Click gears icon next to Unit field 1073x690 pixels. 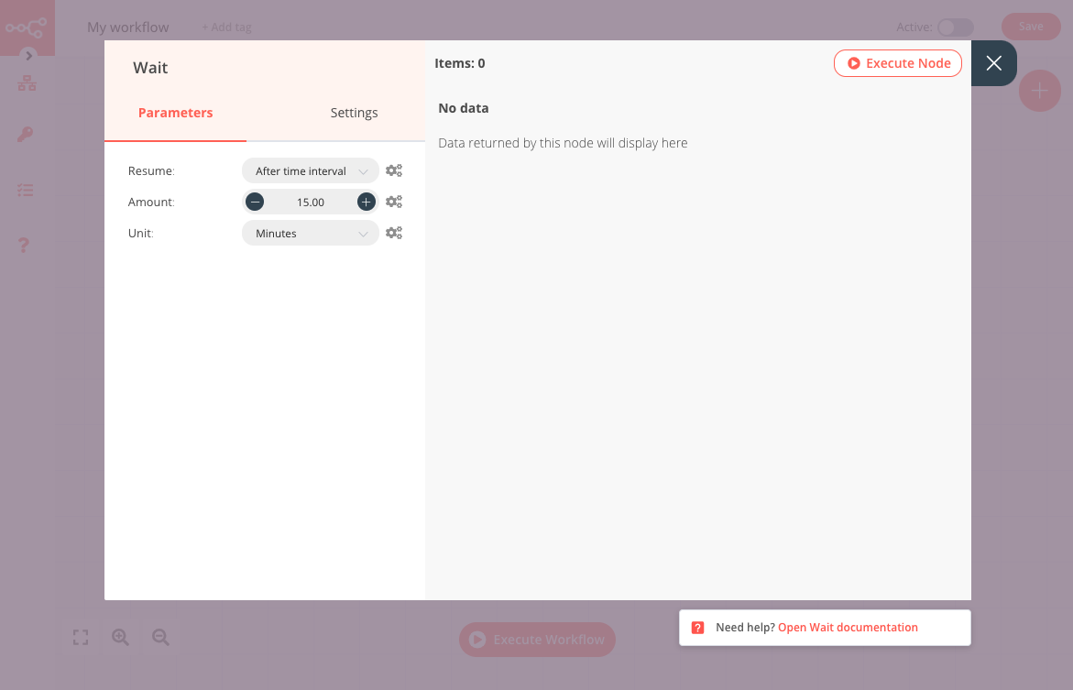point(394,234)
